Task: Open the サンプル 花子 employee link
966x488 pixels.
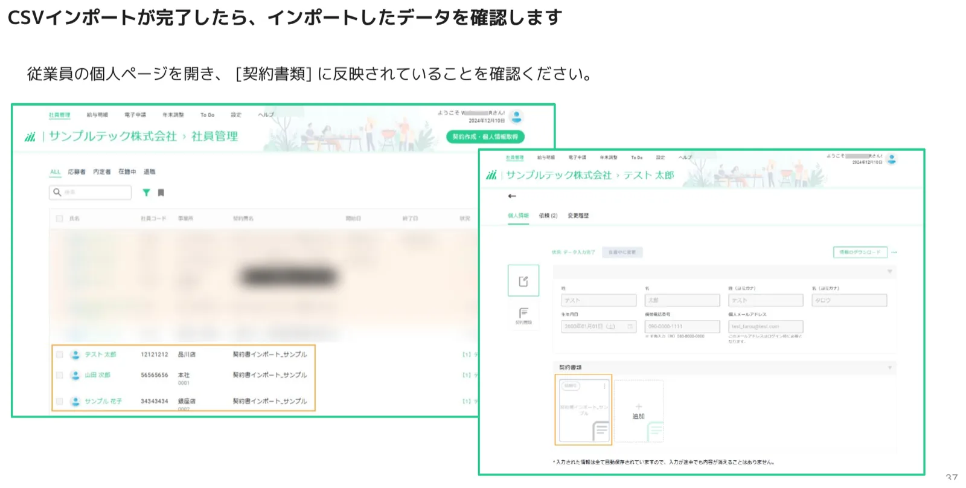Action: pos(103,401)
